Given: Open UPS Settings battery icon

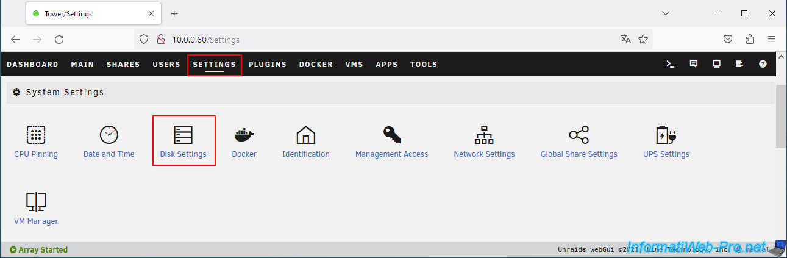Looking at the screenshot, I should [666, 135].
